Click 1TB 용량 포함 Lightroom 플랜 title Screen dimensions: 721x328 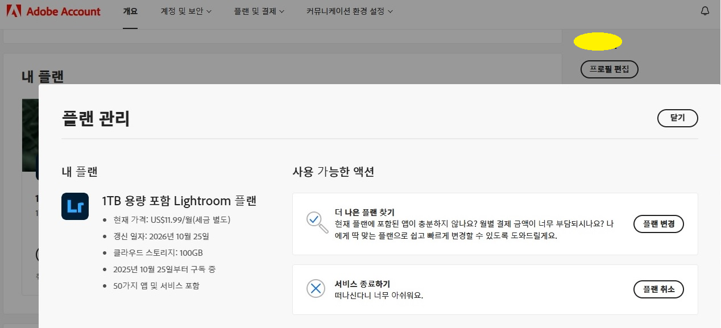(x=179, y=201)
